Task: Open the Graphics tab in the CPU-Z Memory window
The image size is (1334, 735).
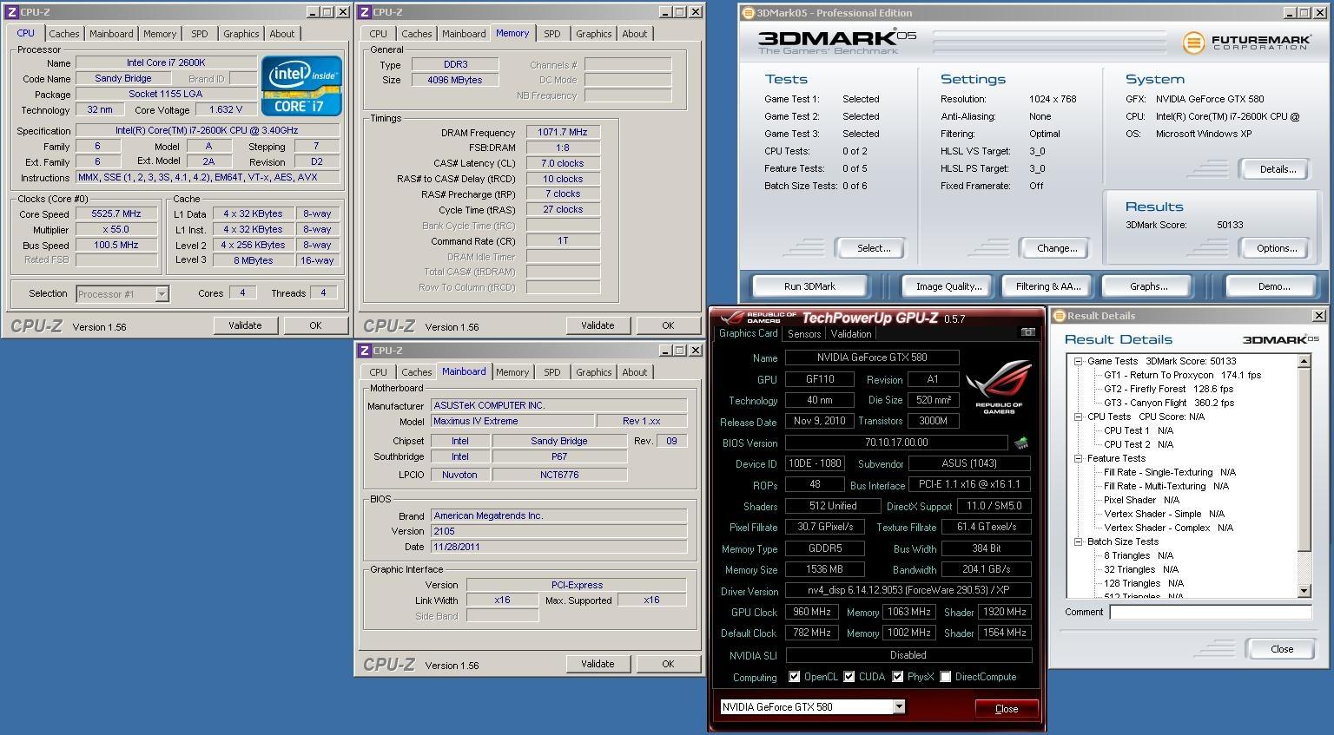Action: pyautogui.click(x=594, y=34)
